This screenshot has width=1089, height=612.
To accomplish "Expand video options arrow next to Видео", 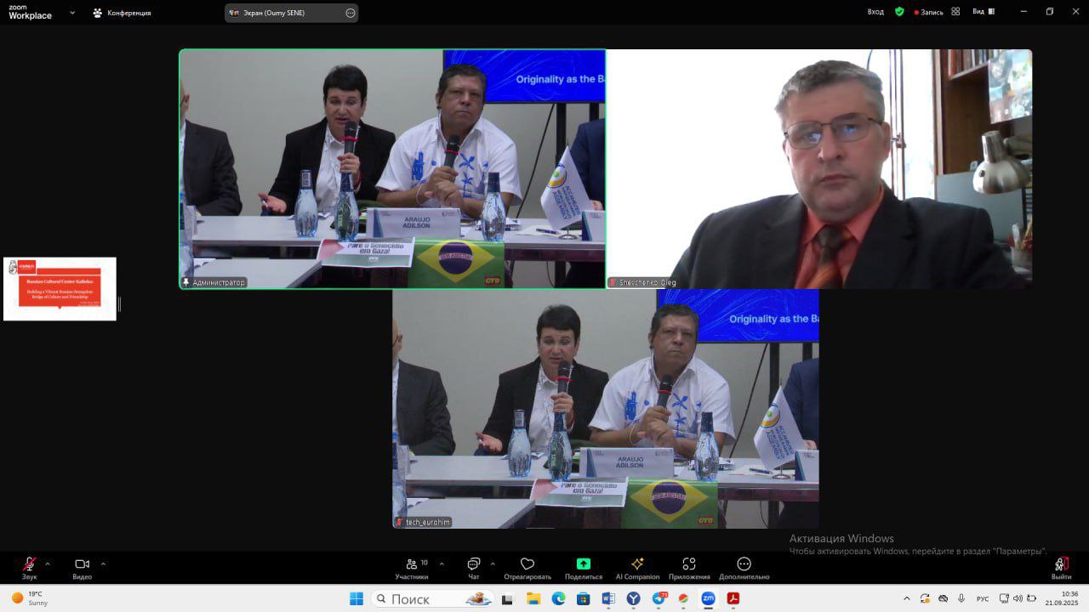I will click(103, 564).
